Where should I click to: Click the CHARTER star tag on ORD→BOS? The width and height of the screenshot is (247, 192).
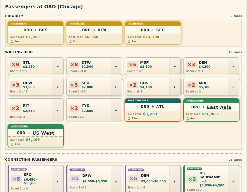19,24
